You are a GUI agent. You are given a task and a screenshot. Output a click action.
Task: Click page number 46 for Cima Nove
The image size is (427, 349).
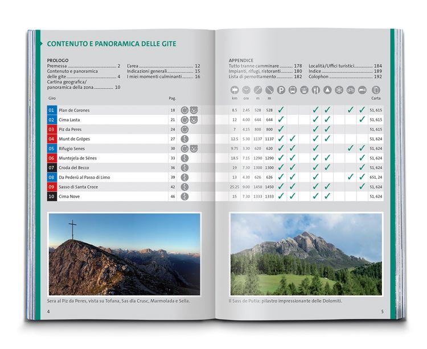click(x=173, y=196)
